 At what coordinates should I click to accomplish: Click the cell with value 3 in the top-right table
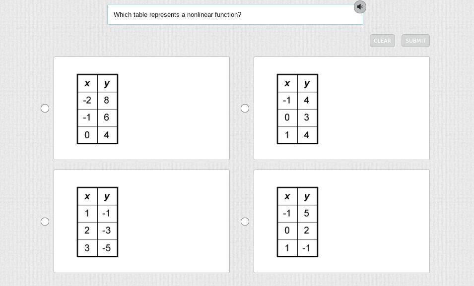coord(307,118)
